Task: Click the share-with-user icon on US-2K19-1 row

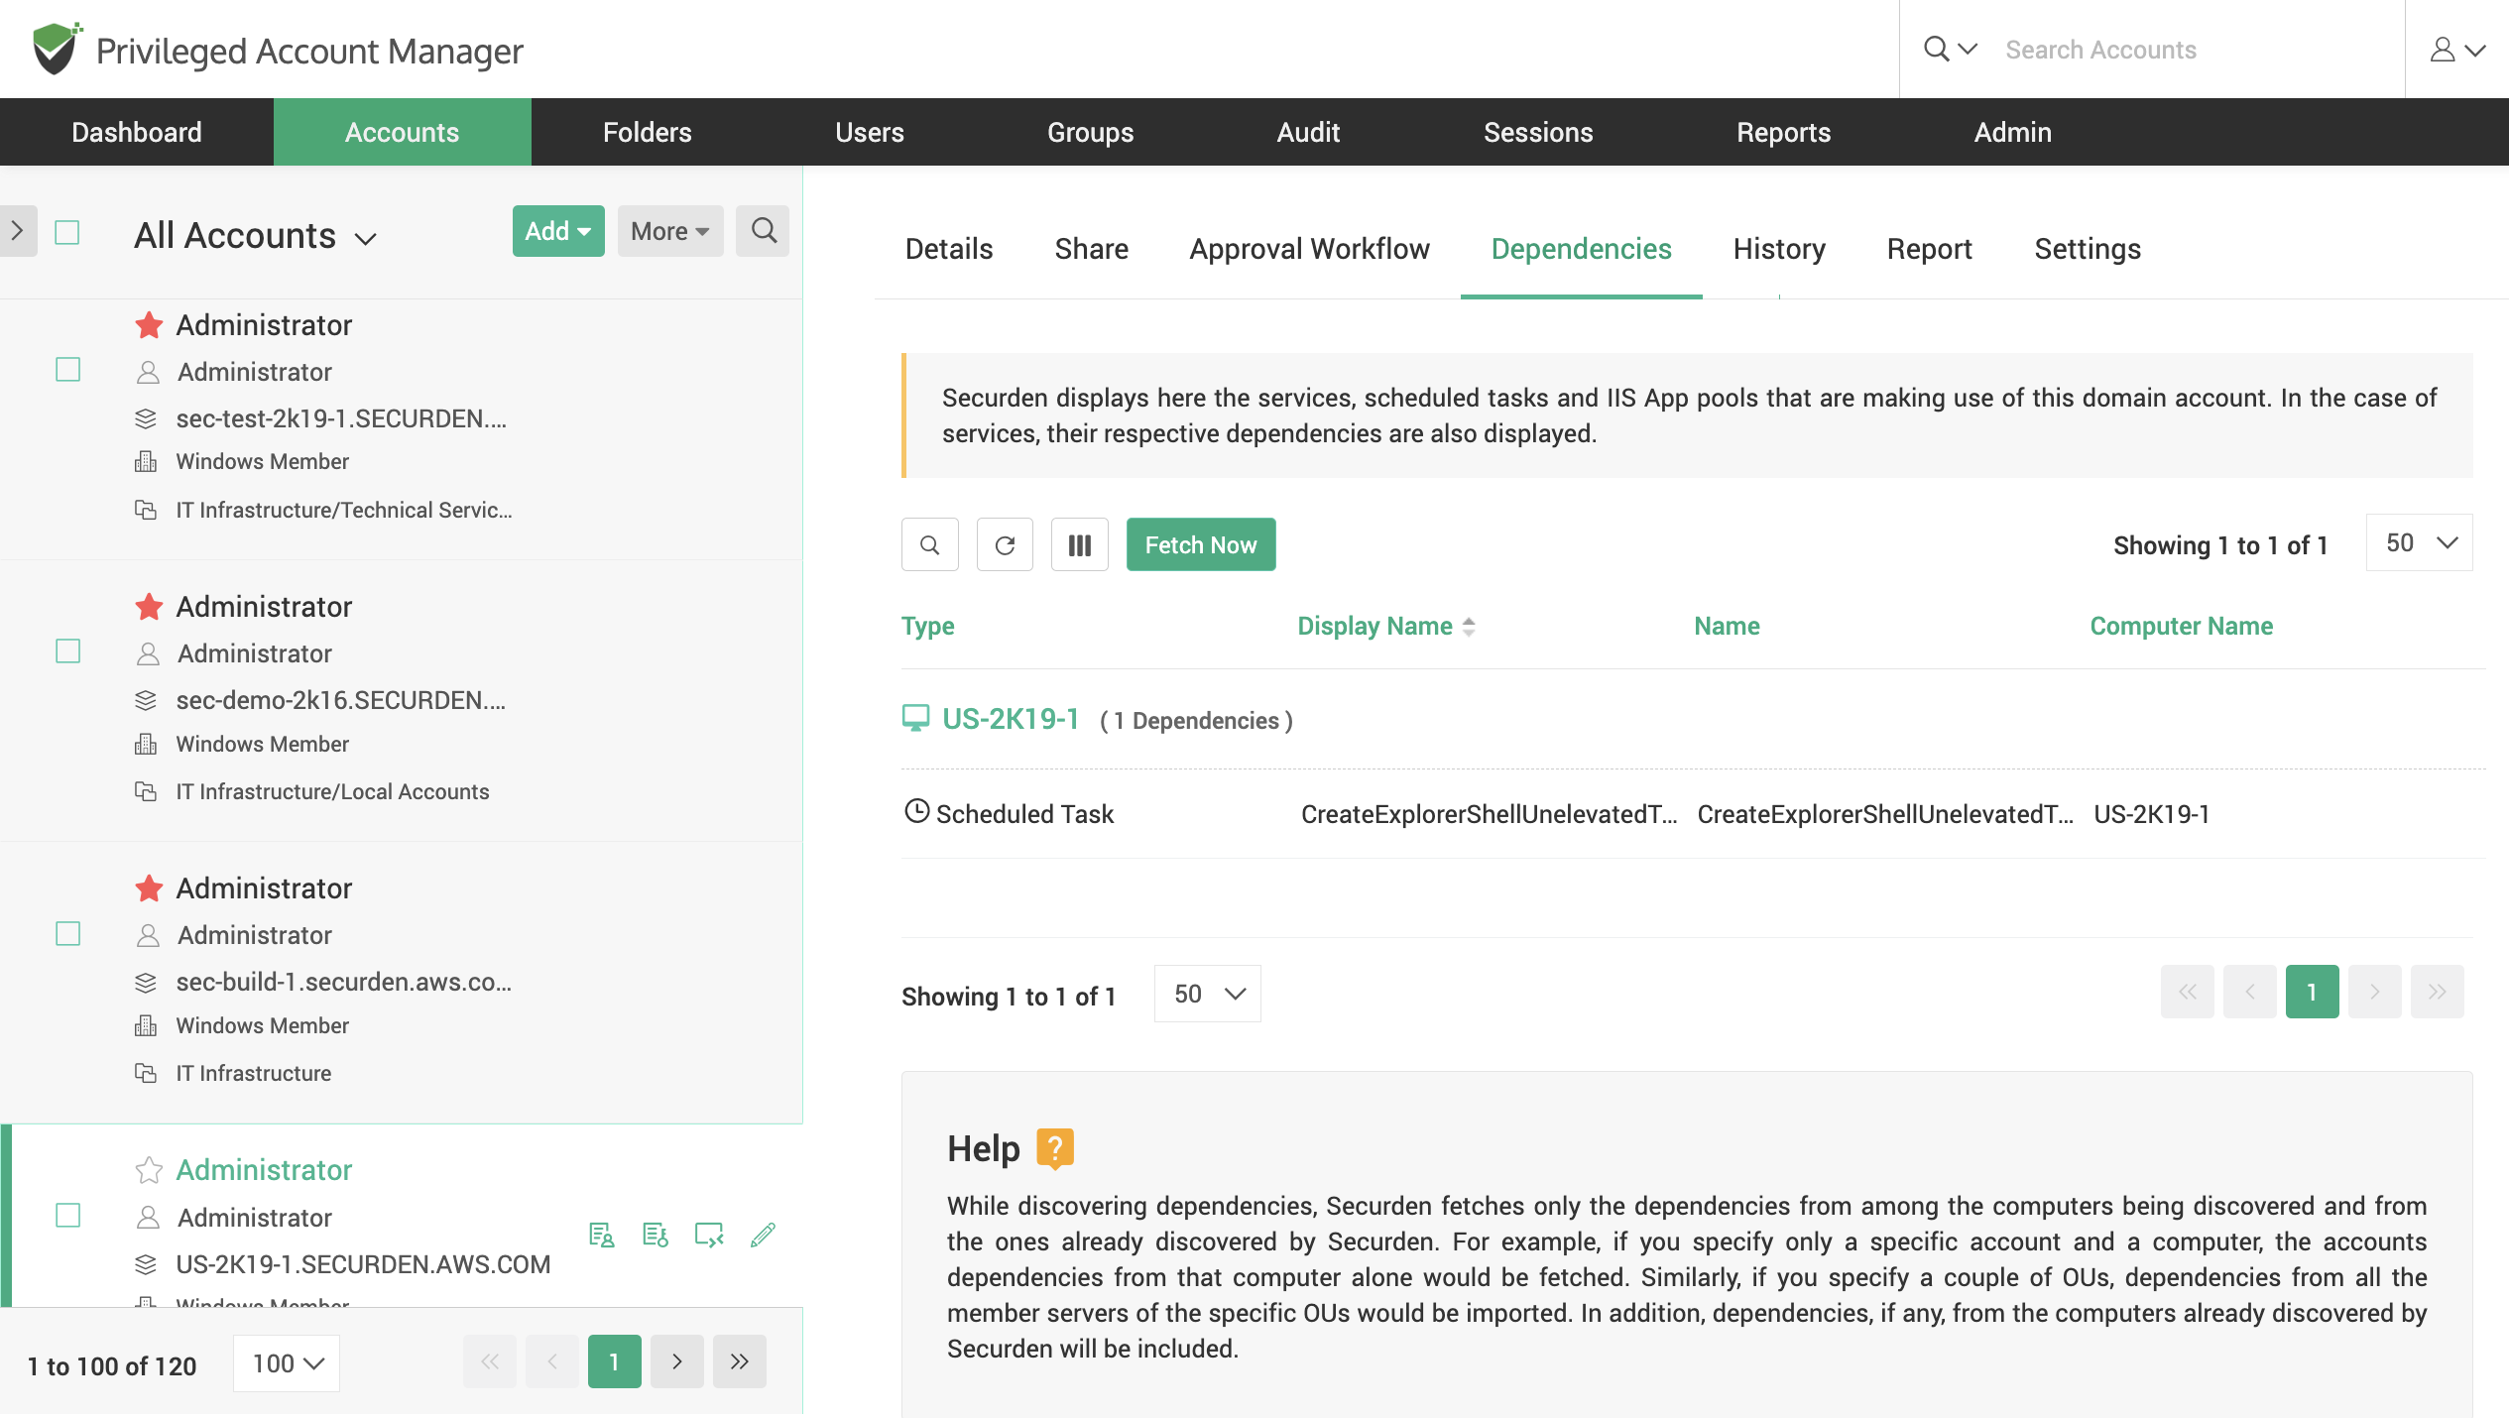Action: pyautogui.click(x=601, y=1235)
